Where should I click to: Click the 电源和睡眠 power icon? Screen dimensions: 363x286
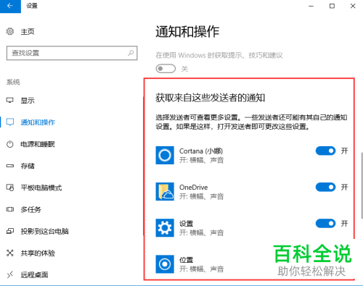(x=10, y=144)
